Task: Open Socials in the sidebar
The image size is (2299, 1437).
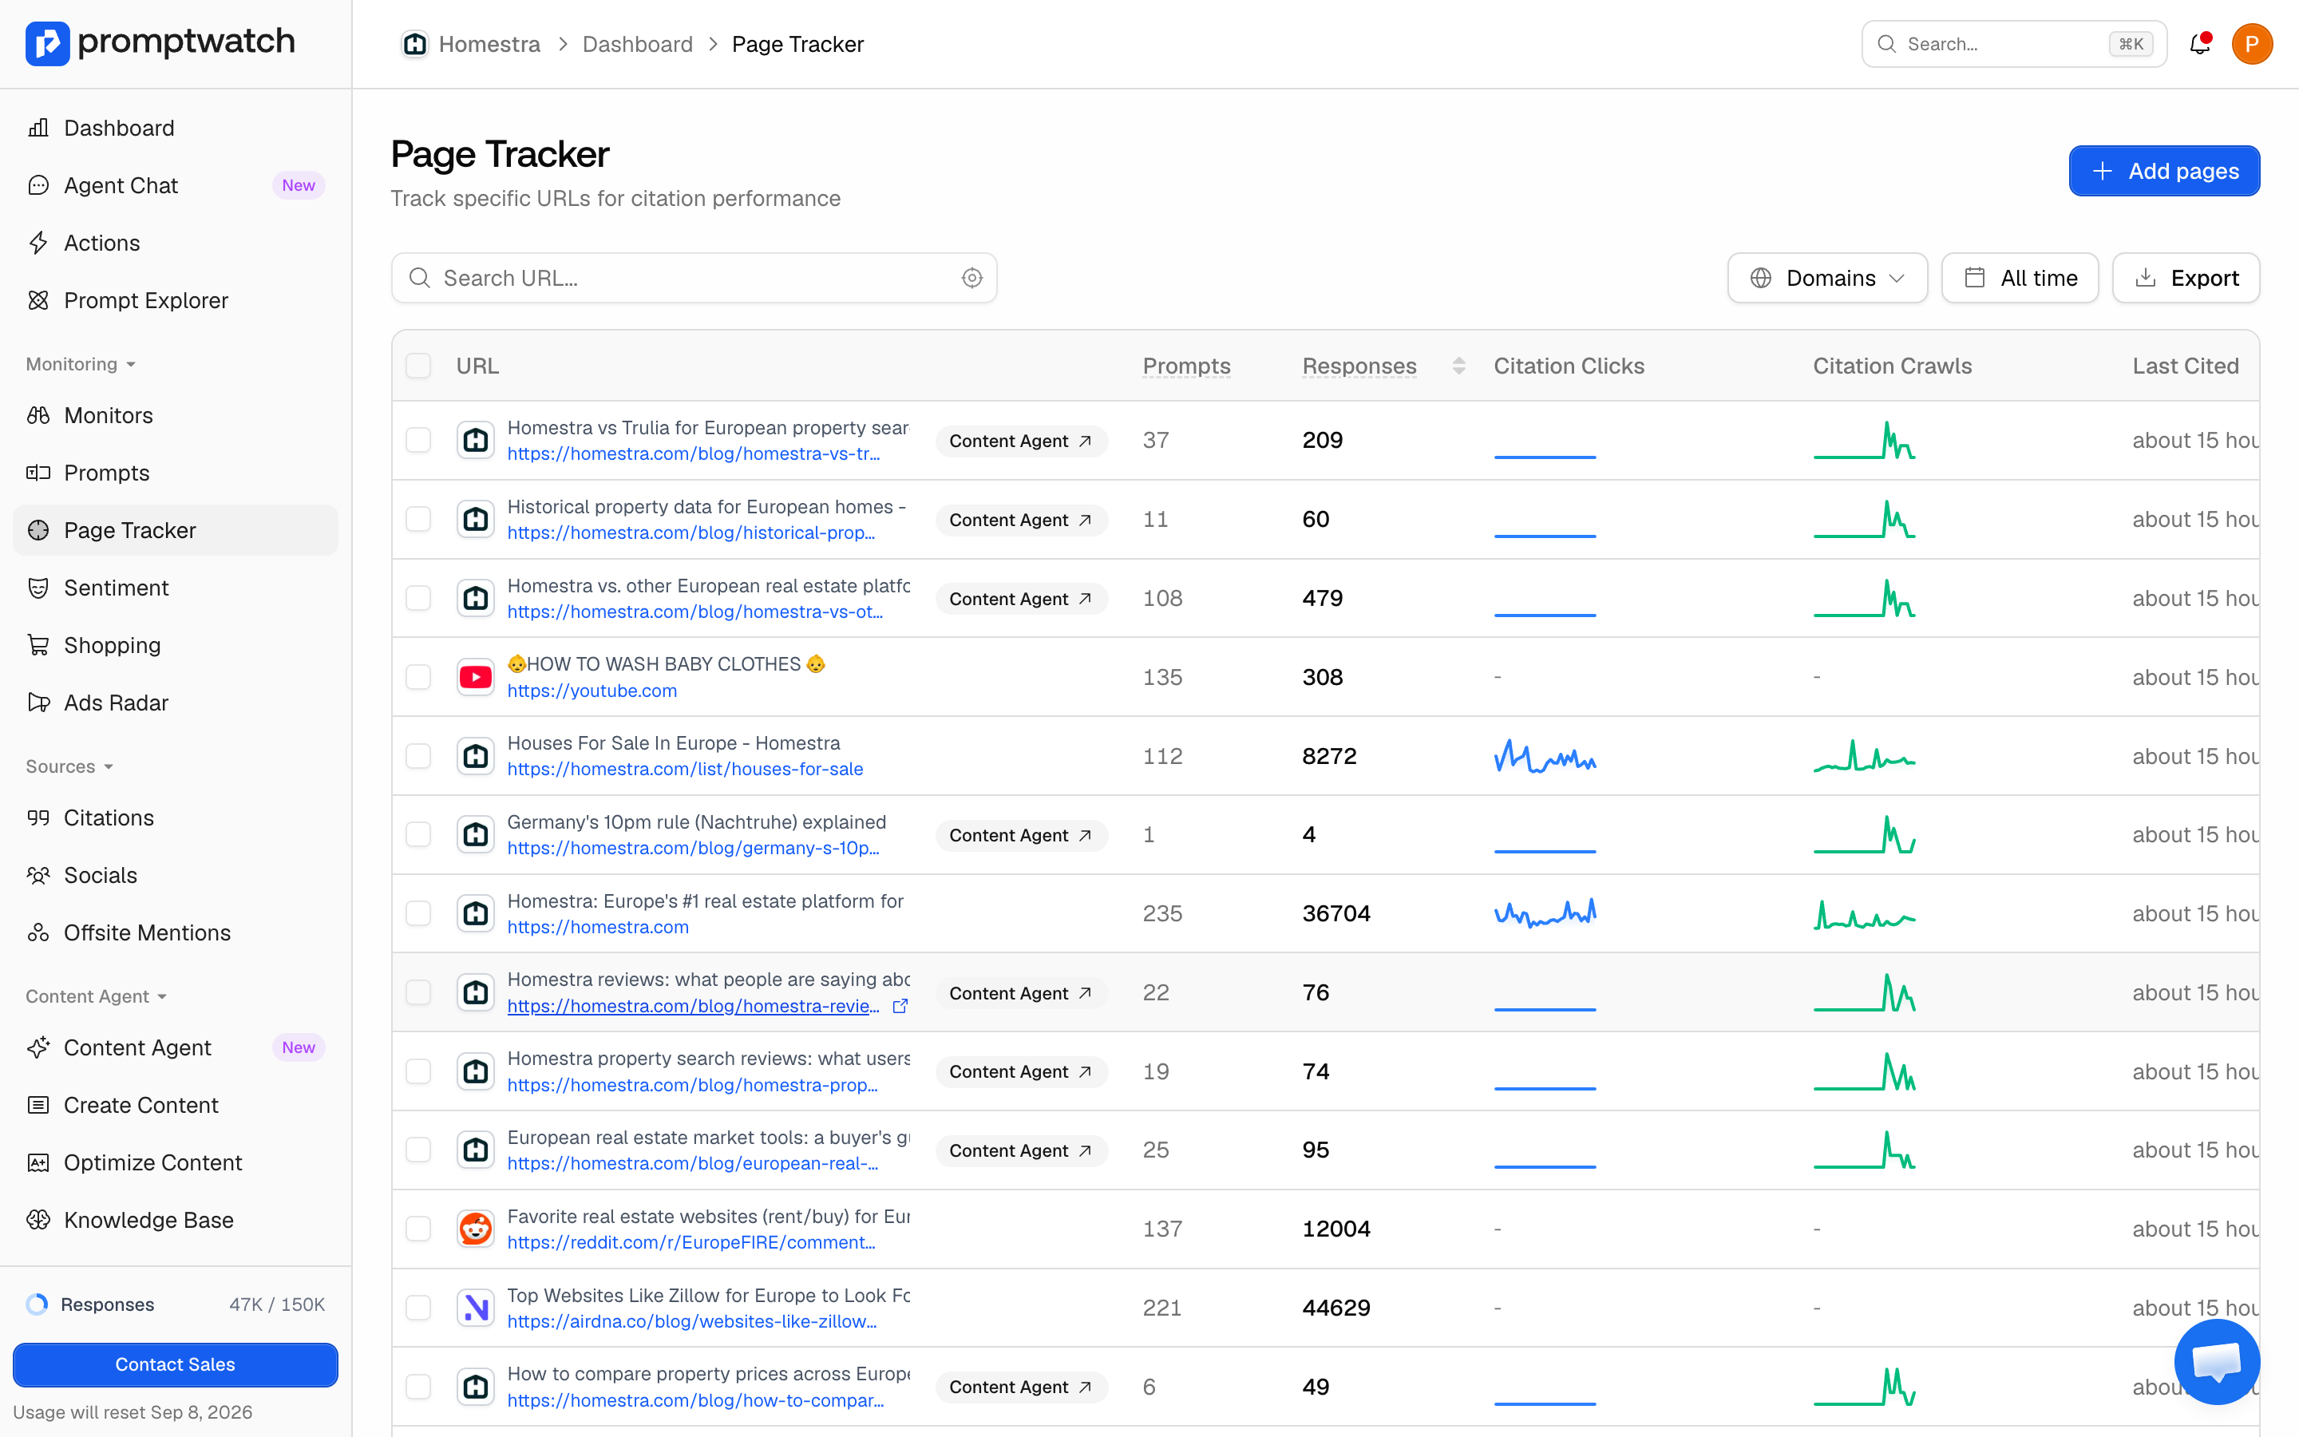Action: (176, 875)
